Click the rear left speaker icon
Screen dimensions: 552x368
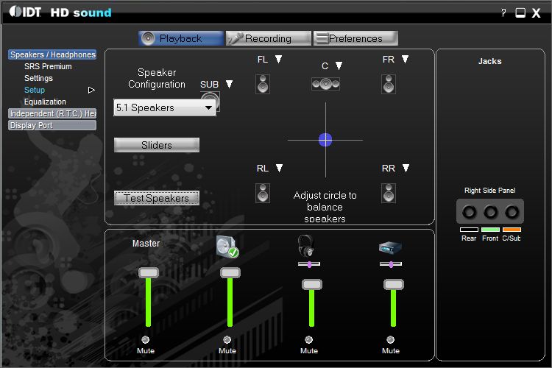pos(263,193)
